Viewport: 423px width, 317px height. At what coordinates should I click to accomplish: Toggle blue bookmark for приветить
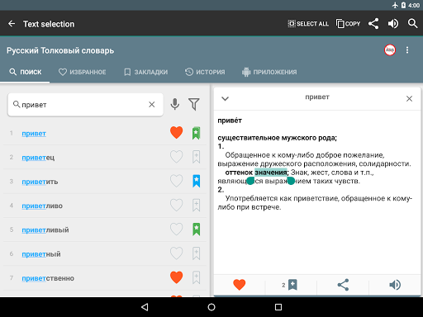click(x=196, y=181)
